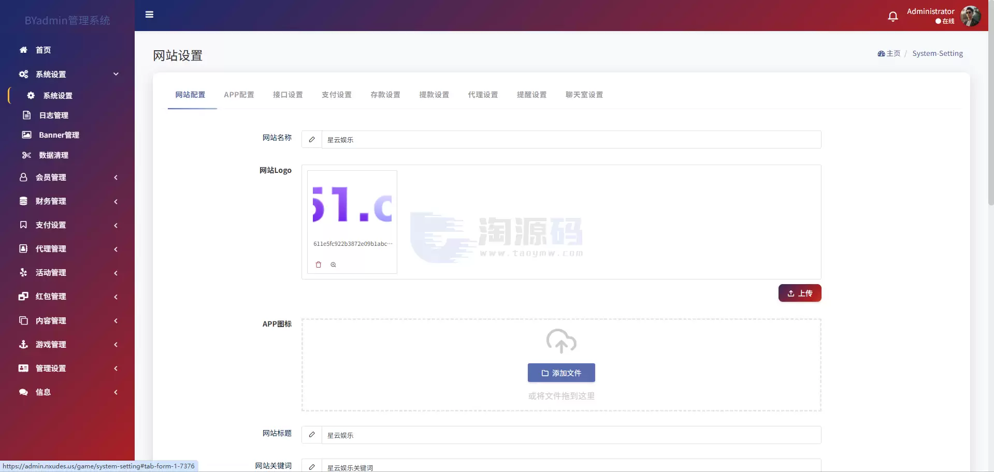This screenshot has height=472, width=994.
Task: Expand 支付设置 sidebar arrow
Action: point(116,225)
